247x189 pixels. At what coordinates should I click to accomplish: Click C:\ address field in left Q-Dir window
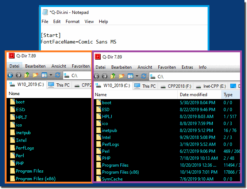pos(77,75)
